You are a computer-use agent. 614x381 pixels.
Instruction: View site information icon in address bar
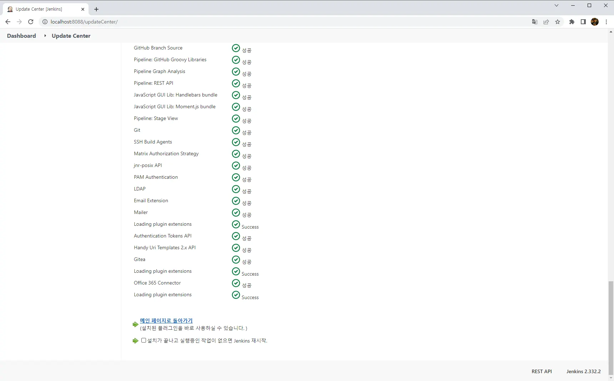[x=45, y=22]
